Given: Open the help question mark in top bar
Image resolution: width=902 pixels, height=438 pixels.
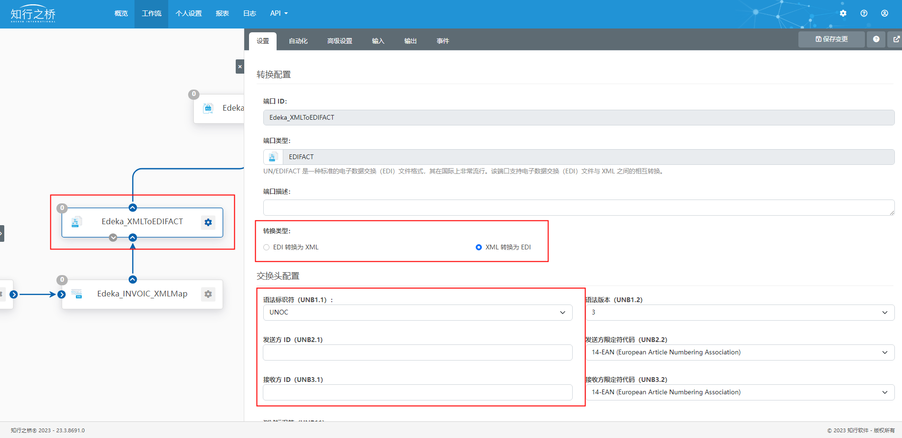Looking at the screenshot, I should (864, 13).
